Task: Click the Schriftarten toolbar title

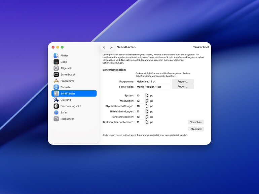Action: click(x=126, y=47)
